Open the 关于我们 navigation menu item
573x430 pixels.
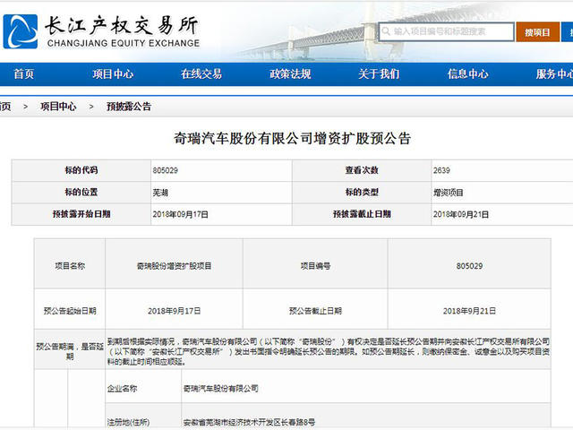(x=379, y=74)
